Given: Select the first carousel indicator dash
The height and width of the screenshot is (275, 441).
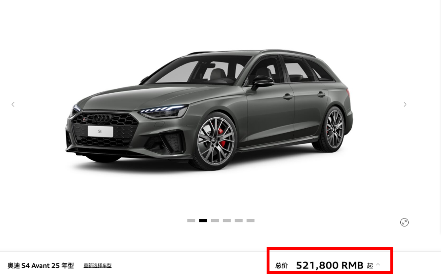Looking at the screenshot, I should coord(191,221).
